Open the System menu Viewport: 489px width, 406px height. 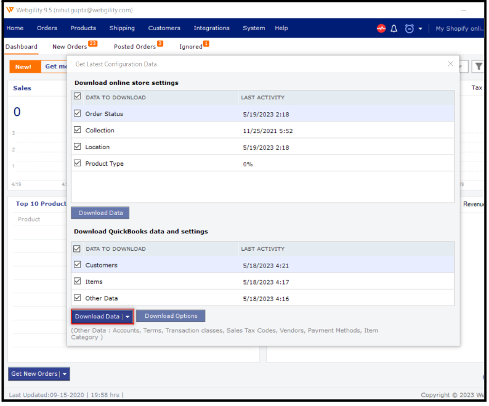254,28
